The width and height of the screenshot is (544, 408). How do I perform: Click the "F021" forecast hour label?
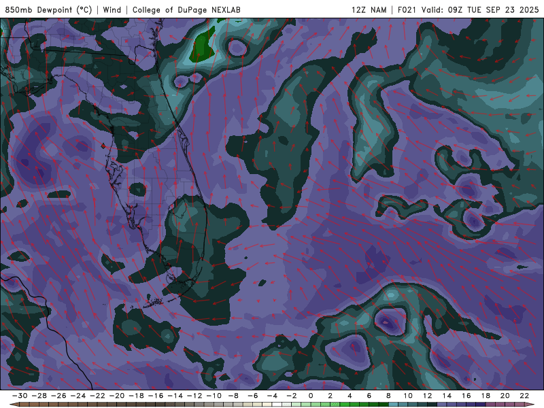(407, 10)
